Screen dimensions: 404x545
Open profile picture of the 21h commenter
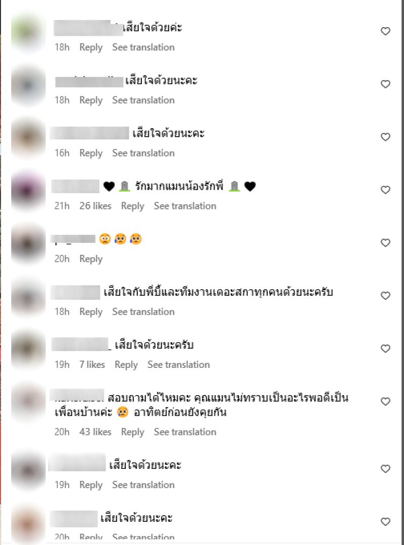(x=28, y=190)
